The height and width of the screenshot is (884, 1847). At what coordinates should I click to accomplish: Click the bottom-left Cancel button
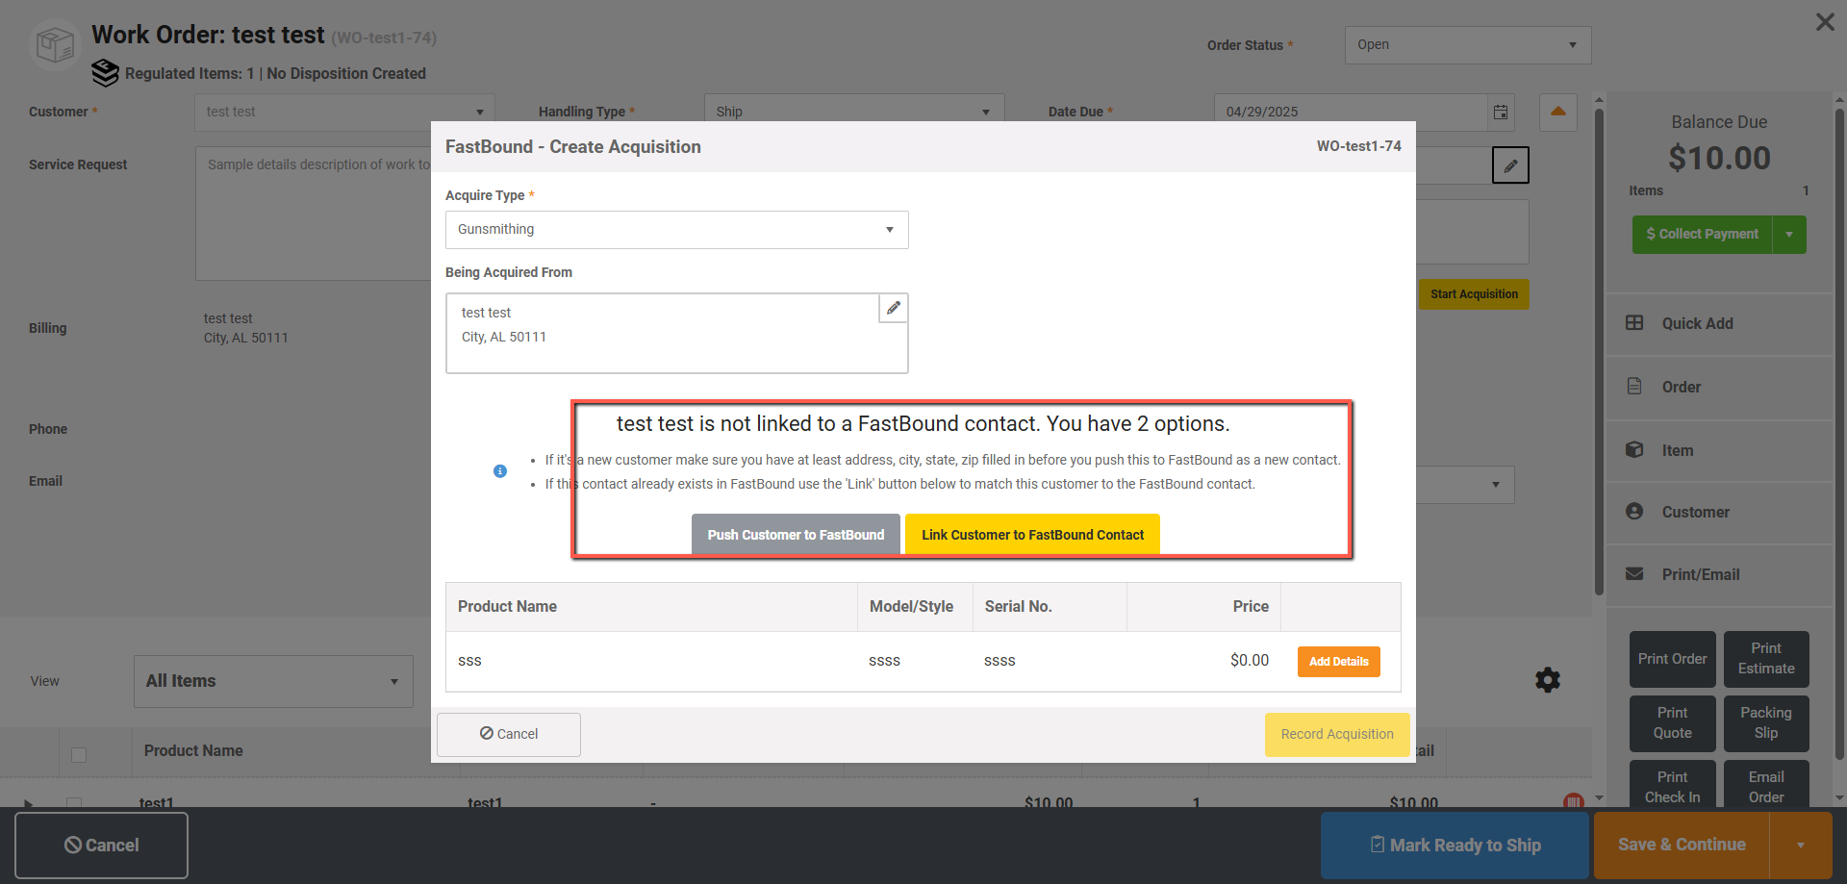click(x=101, y=846)
